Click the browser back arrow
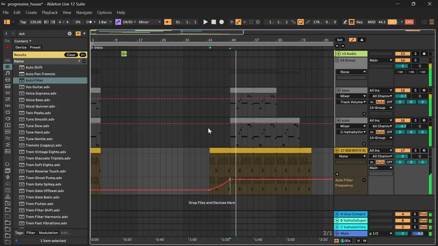 [x=6, y=33]
